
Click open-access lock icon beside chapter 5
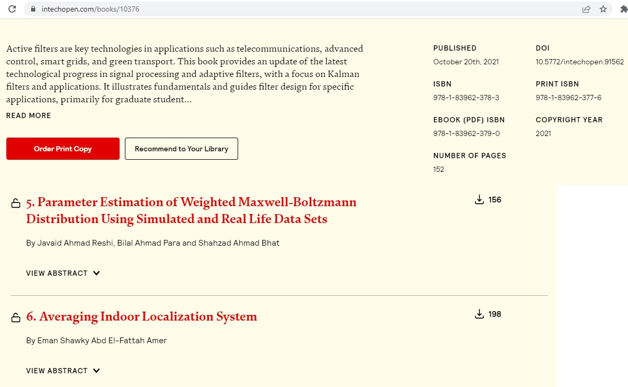[16, 204]
